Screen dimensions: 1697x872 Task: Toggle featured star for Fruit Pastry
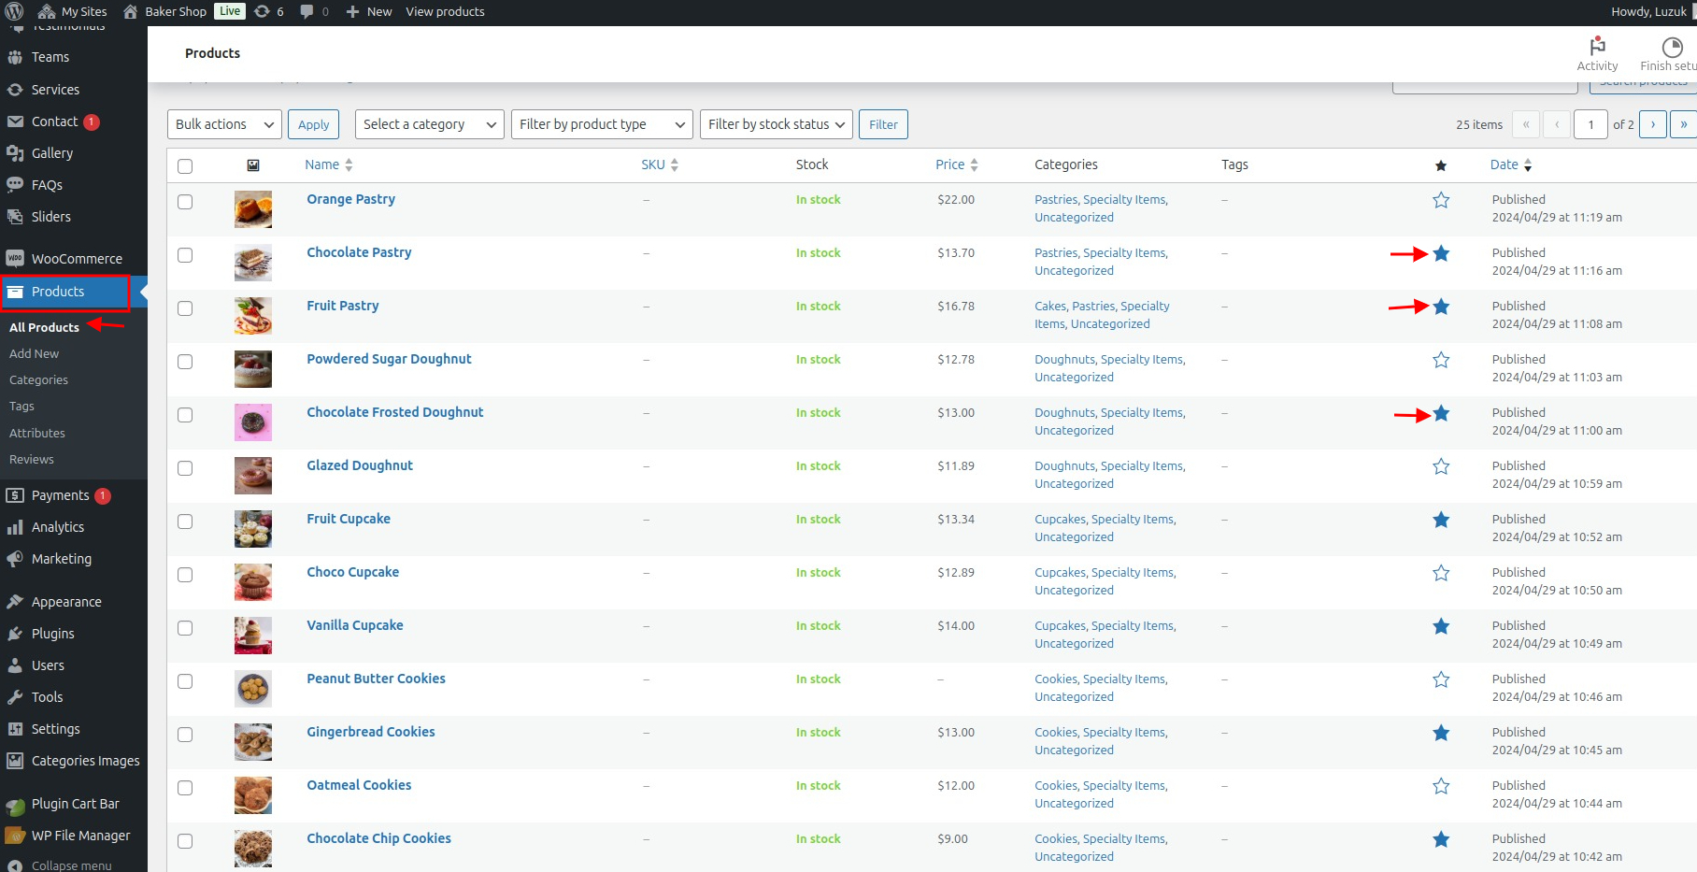[1441, 307]
